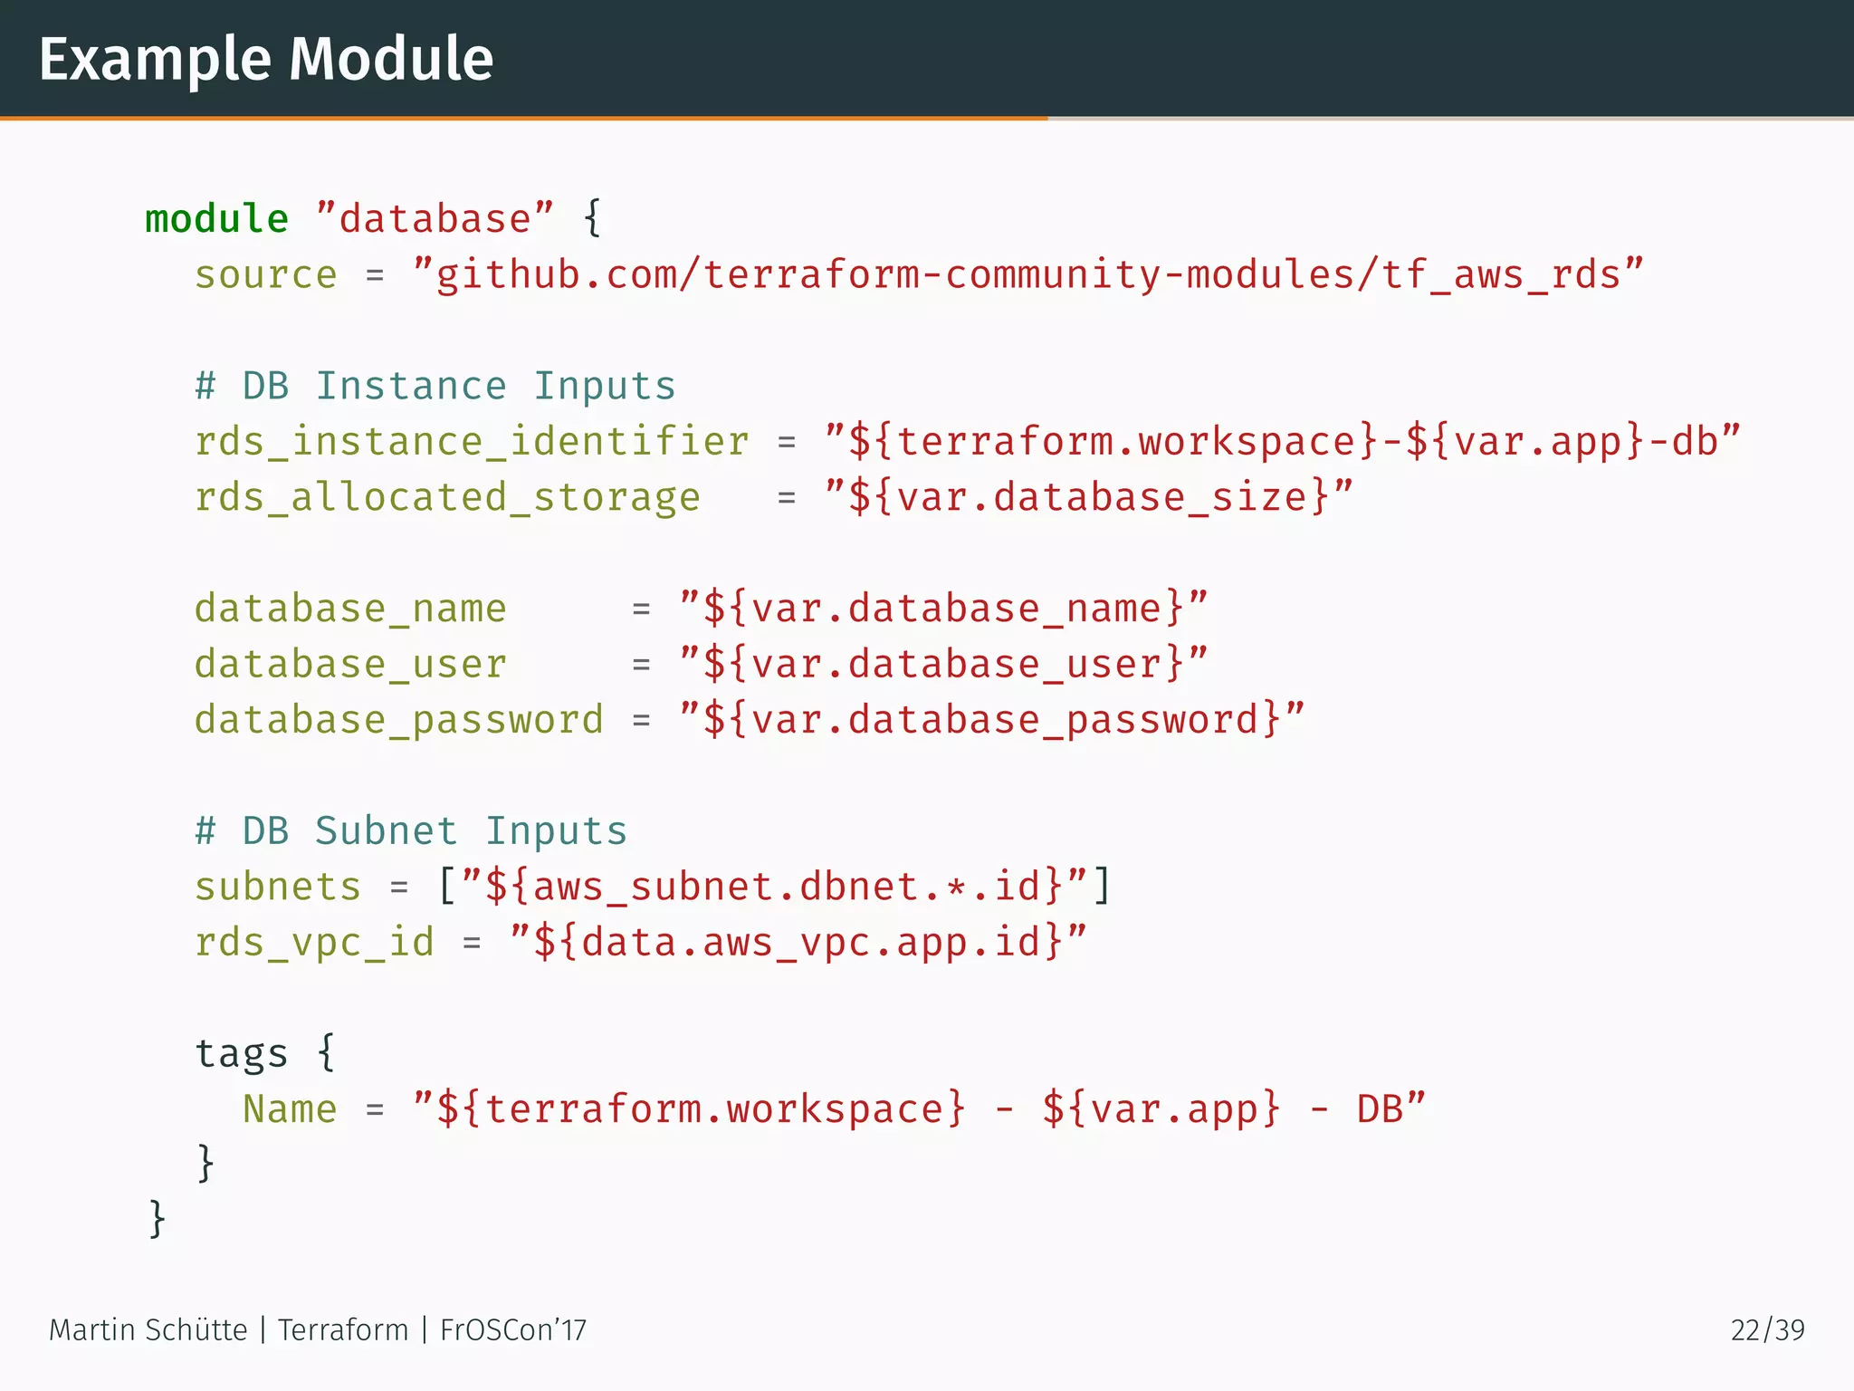
Task: Click the "# DB Instance Inputs" comment
Action: pos(435,387)
